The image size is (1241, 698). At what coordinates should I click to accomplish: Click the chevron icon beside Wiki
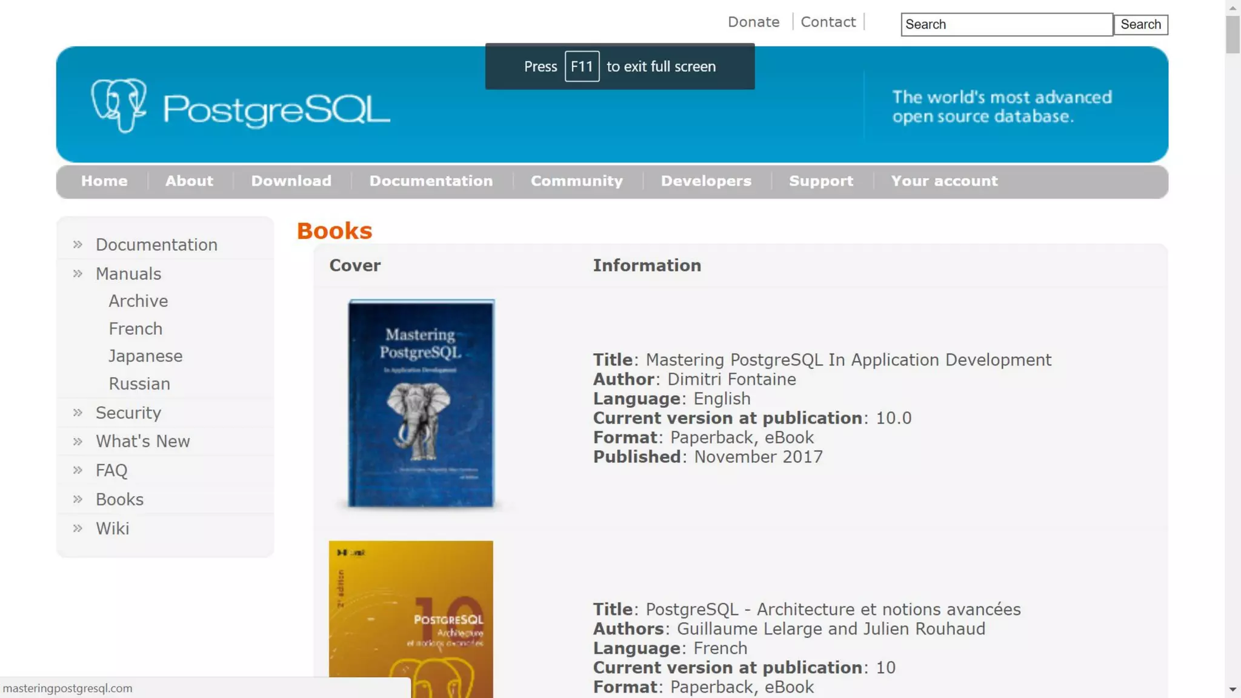point(78,529)
